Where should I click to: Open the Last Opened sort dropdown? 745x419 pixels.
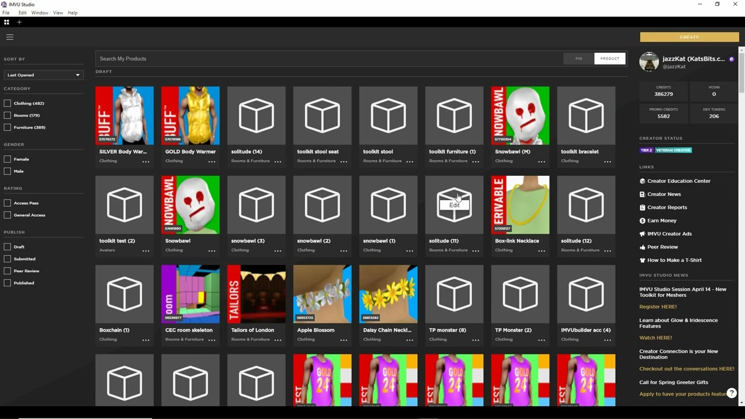44,75
